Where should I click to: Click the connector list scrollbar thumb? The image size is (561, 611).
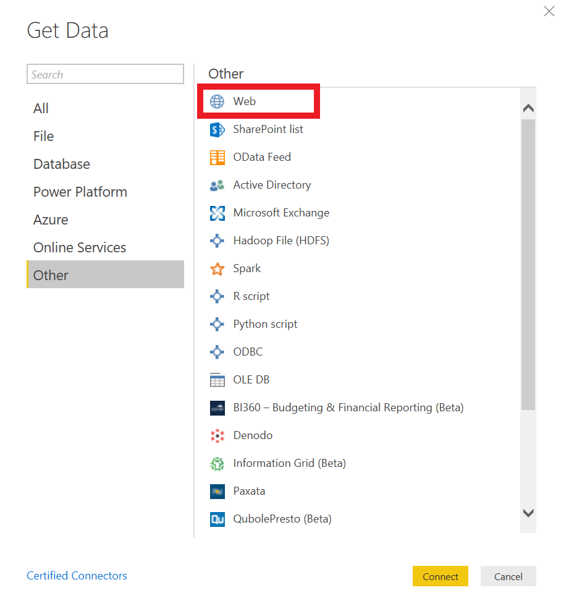pos(528,265)
